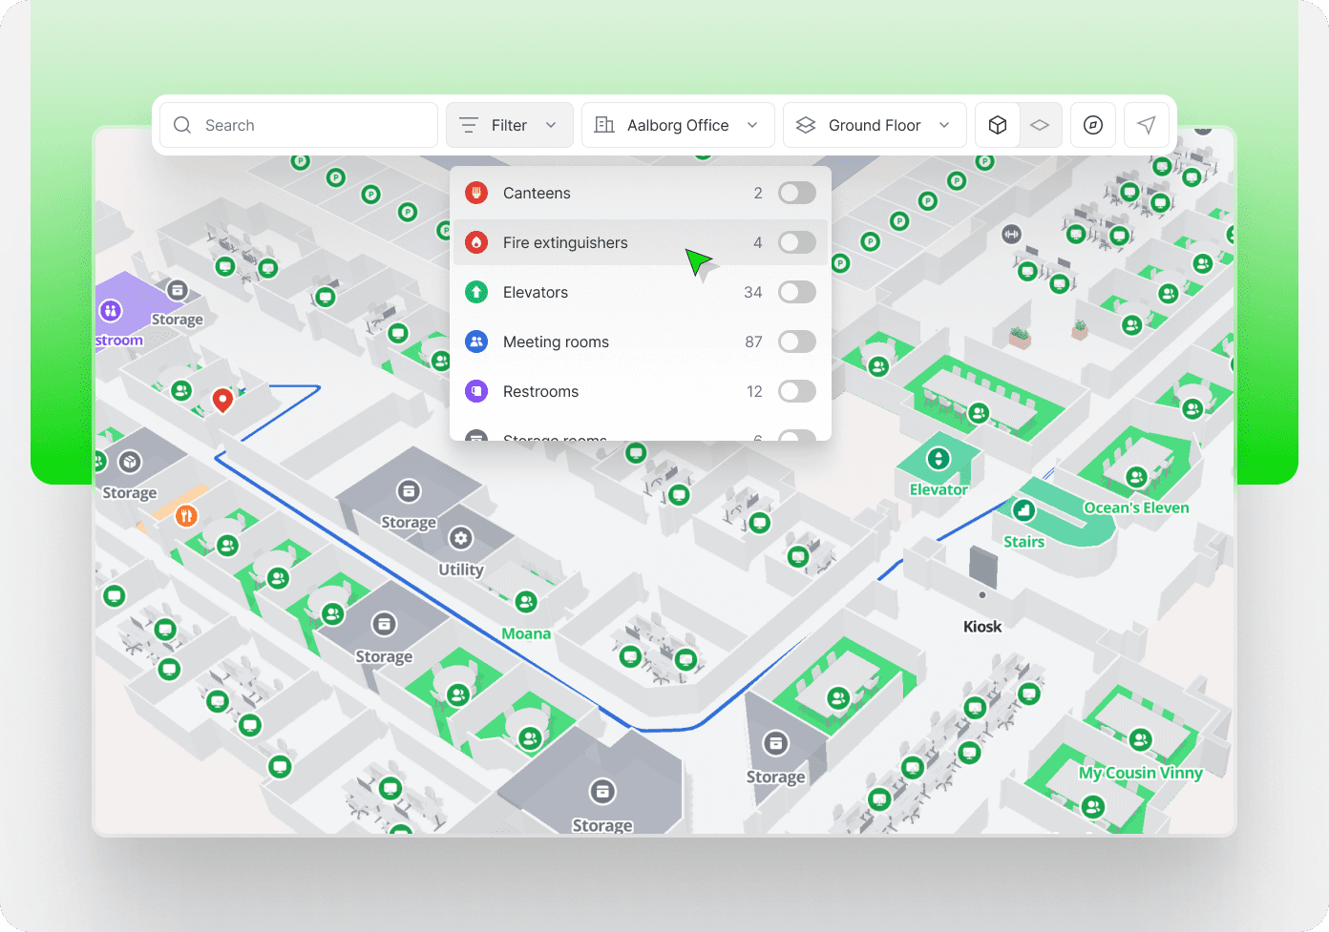This screenshot has height=932, width=1329.
Task: Click the green Elevators category icon
Action: (x=476, y=292)
